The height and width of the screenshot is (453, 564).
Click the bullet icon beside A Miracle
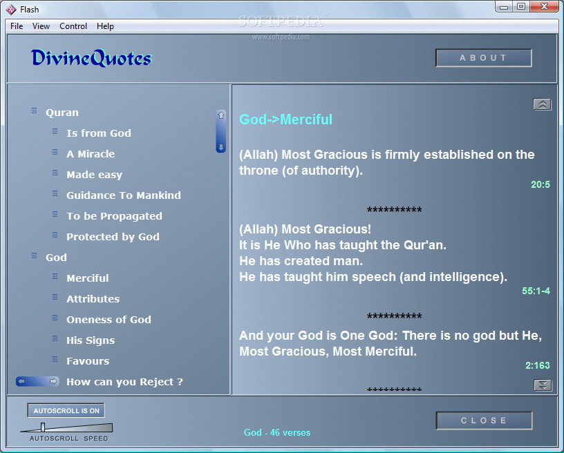[55, 153]
